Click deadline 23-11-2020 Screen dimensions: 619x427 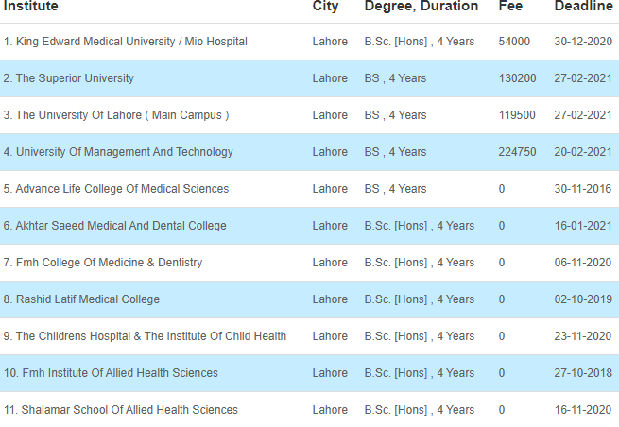point(583,336)
